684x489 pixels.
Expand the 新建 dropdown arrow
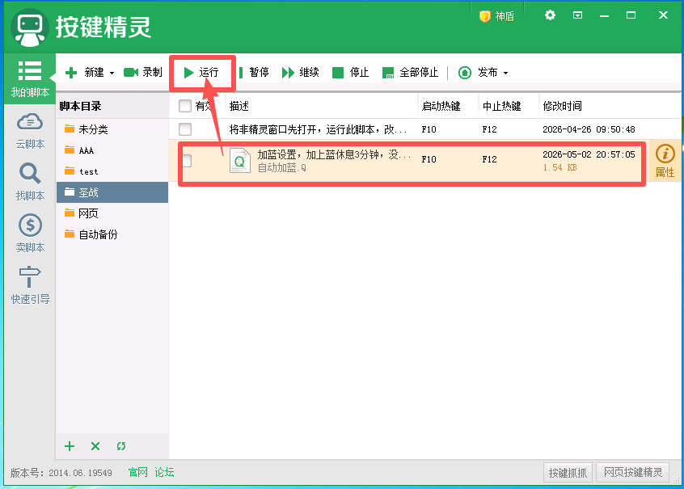click(x=112, y=73)
